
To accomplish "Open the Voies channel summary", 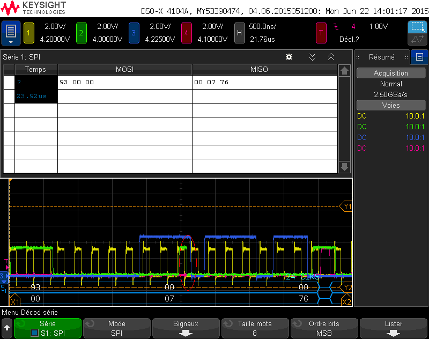I will pos(390,105).
